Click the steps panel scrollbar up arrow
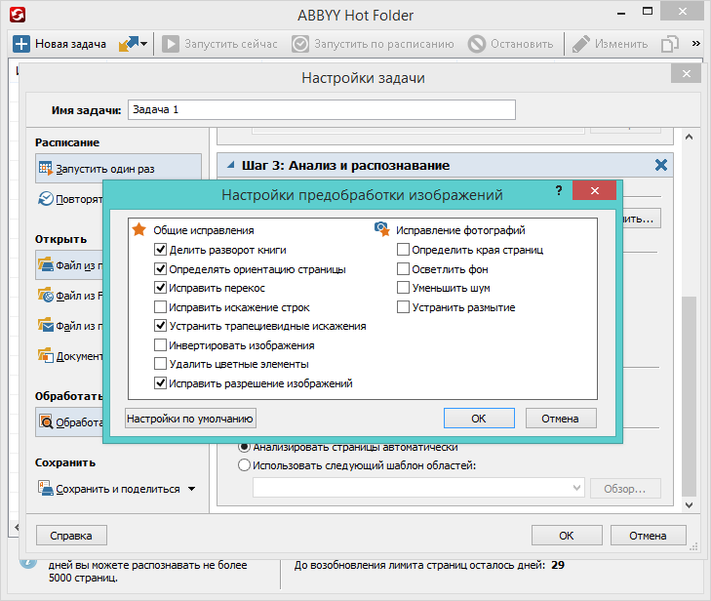This screenshot has width=711, height=601. pyautogui.click(x=689, y=137)
